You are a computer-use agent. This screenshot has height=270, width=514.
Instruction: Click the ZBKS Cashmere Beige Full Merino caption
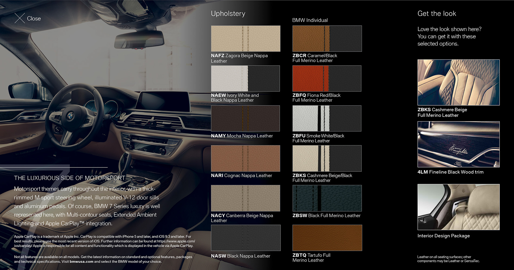coord(442,112)
